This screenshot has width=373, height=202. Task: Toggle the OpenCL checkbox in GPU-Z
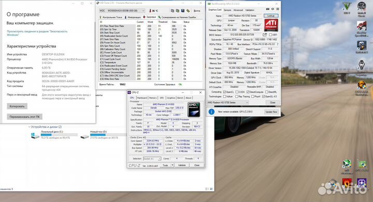[x=224, y=92]
